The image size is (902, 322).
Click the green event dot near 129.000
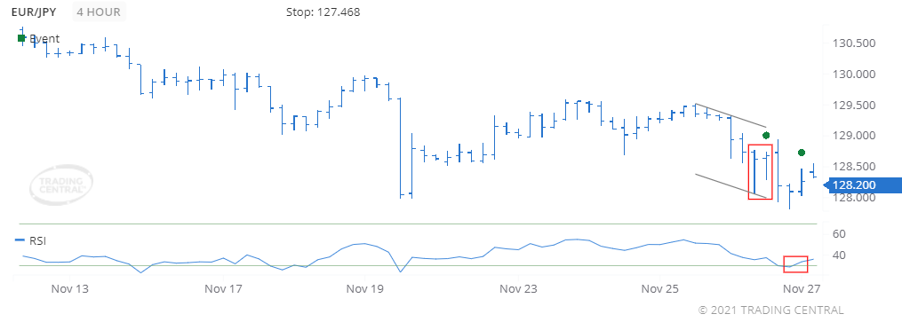[x=766, y=136]
